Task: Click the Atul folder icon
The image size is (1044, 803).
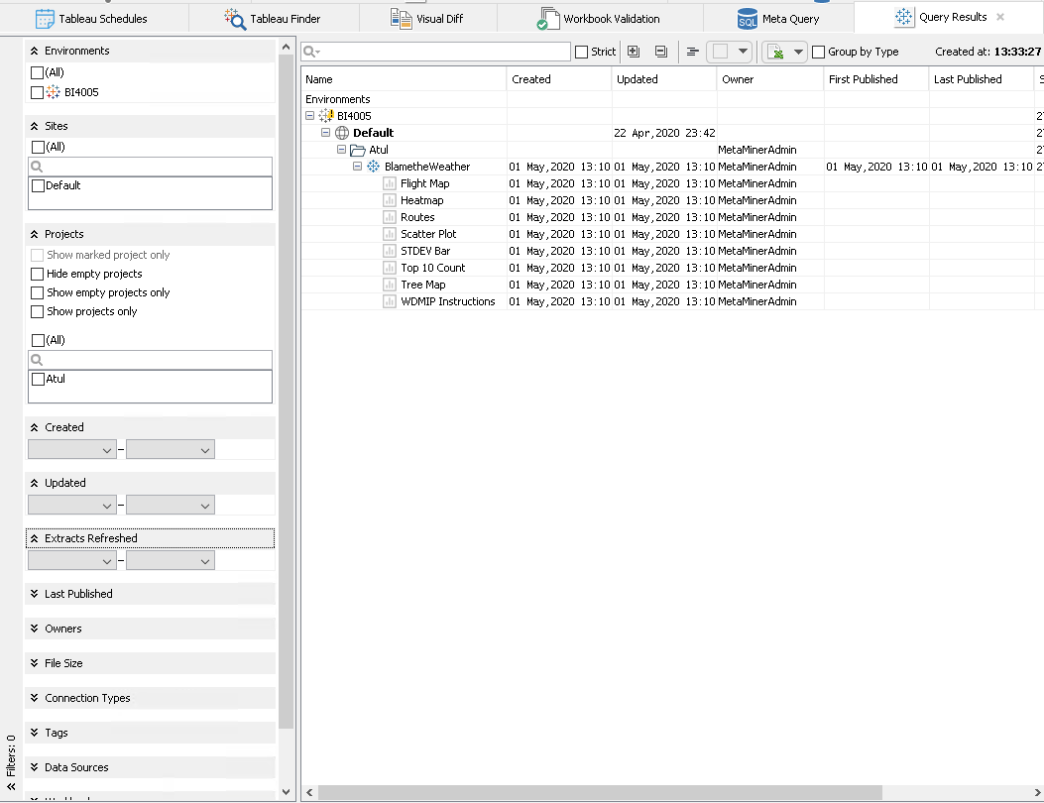Action: [x=358, y=150]
